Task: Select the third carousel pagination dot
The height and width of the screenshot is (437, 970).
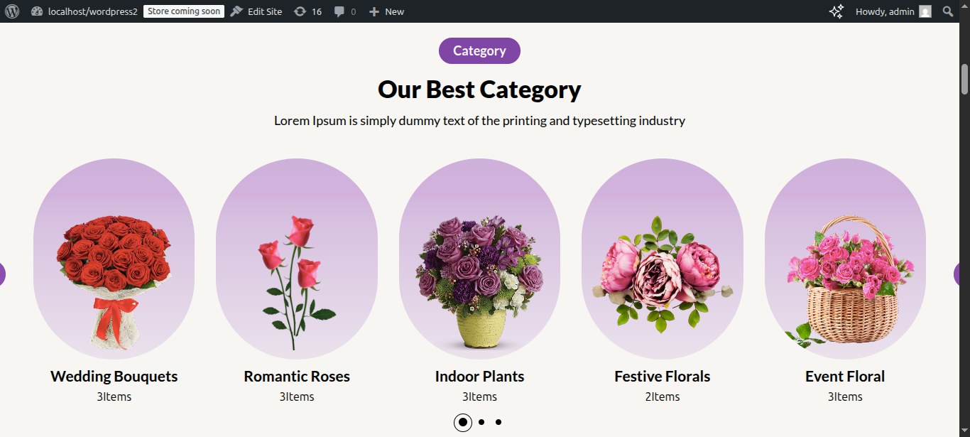Action: click(x=498, y=422)
